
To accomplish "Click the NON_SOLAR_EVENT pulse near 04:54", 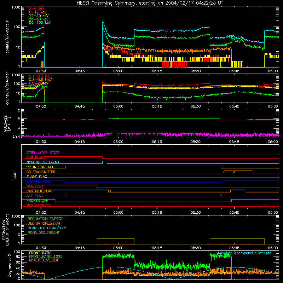I will 105,162.
